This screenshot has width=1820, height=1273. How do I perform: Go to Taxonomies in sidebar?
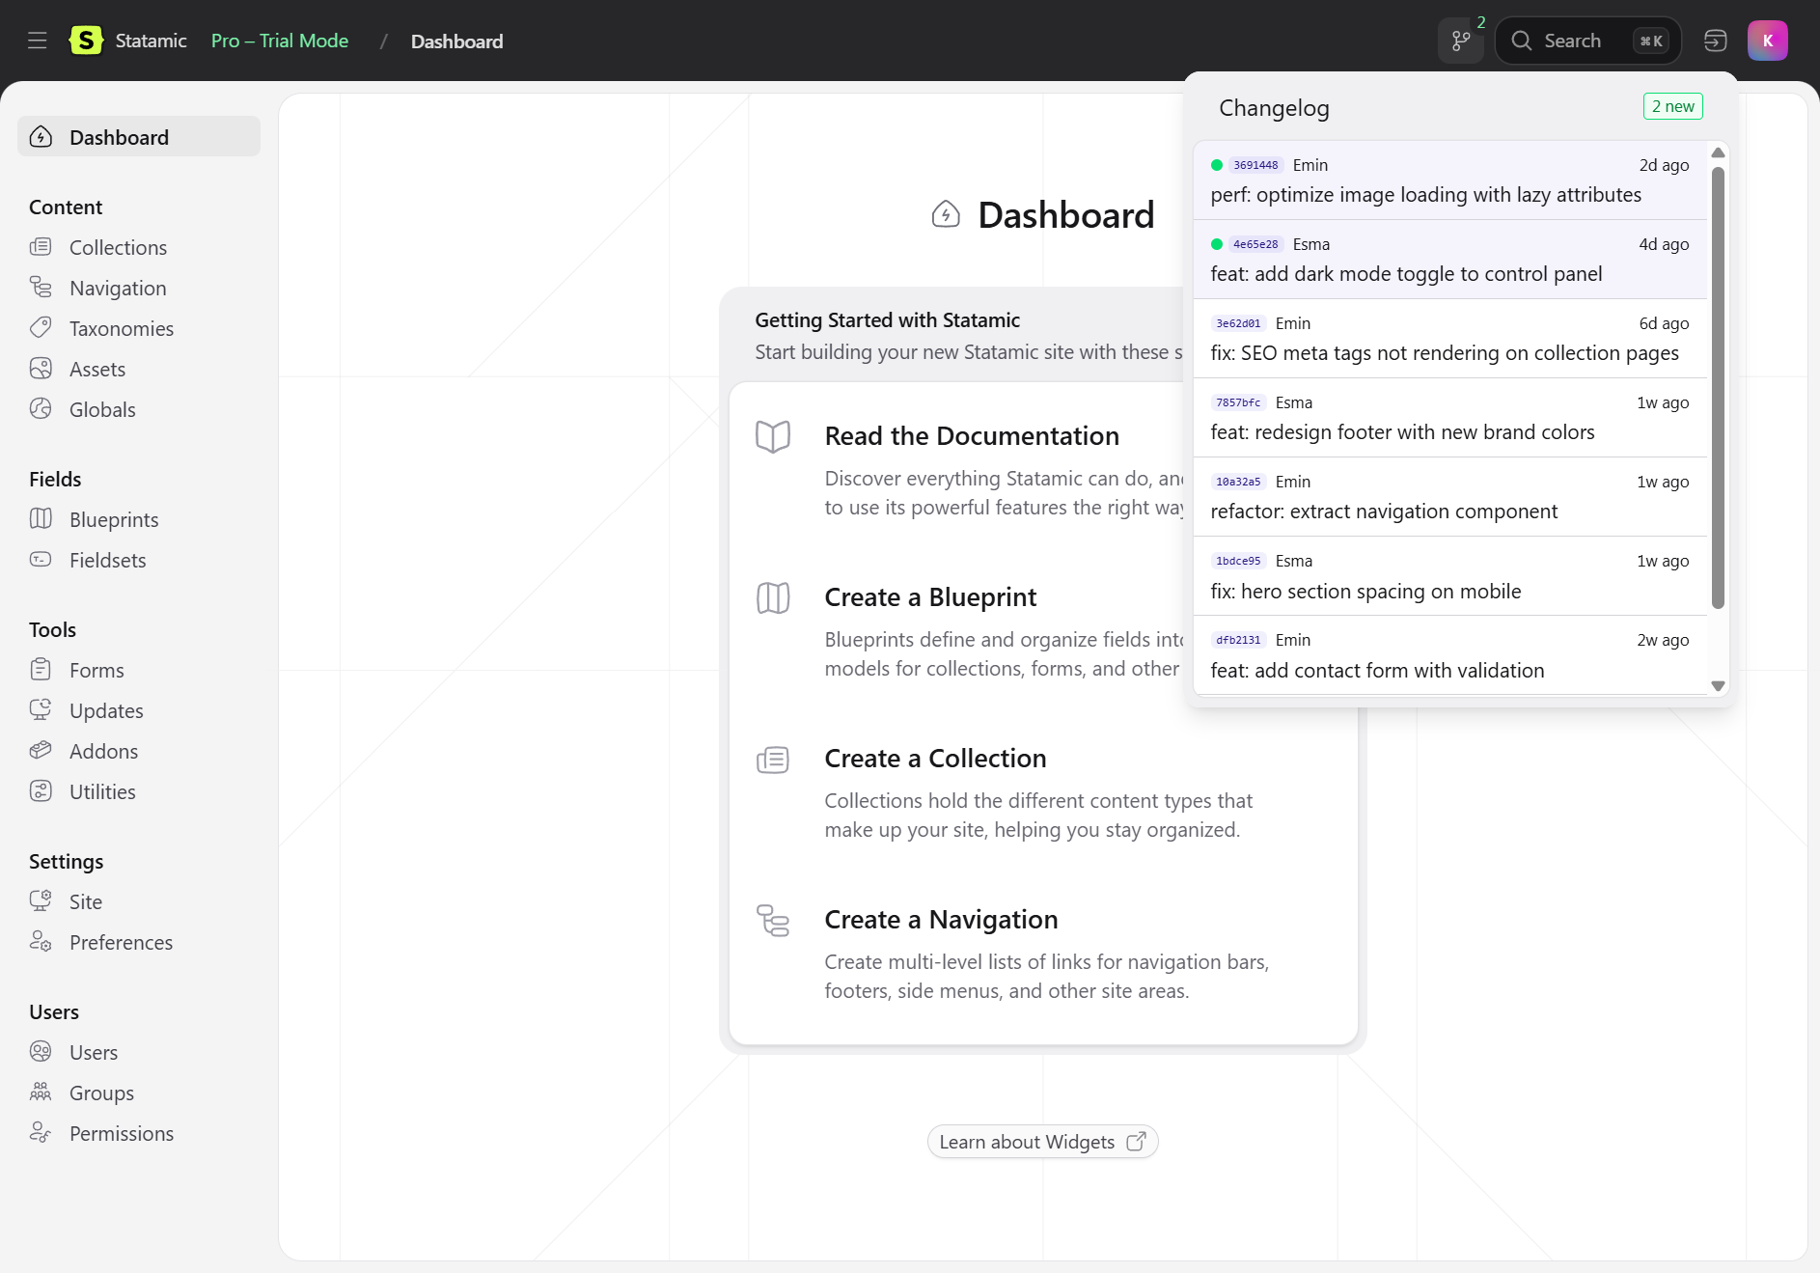(121, 329)
